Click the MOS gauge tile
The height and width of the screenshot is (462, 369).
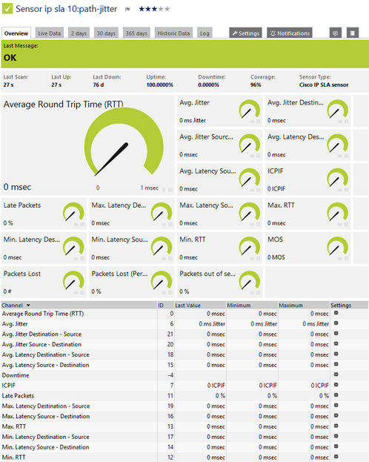(x=307, y=248)
